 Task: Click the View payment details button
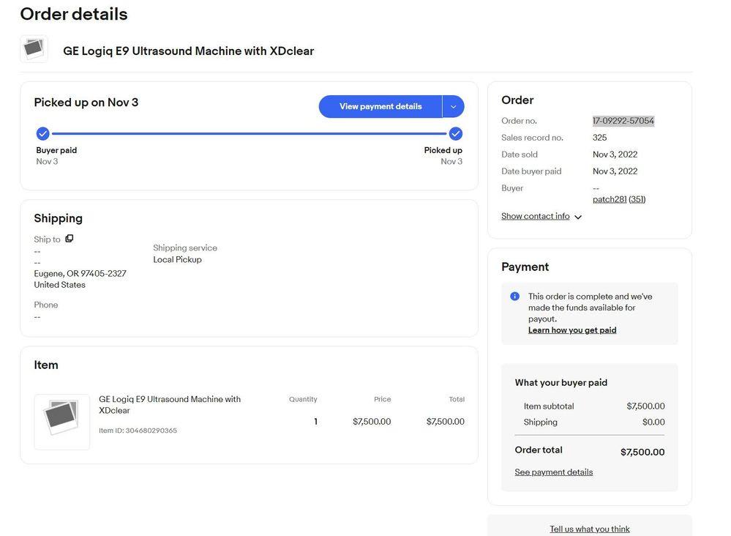381,106
